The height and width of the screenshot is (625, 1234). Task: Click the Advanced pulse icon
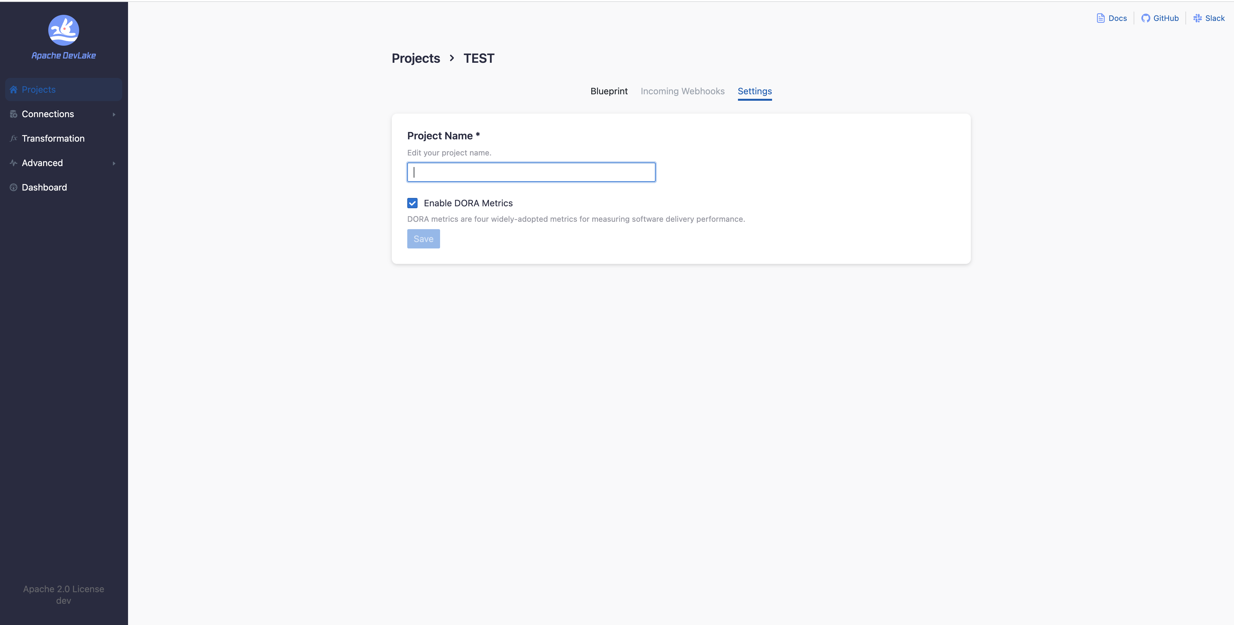(14, 163)
